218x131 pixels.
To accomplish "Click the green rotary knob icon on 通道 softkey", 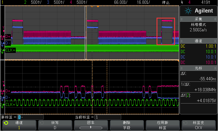I will [6, 123].
